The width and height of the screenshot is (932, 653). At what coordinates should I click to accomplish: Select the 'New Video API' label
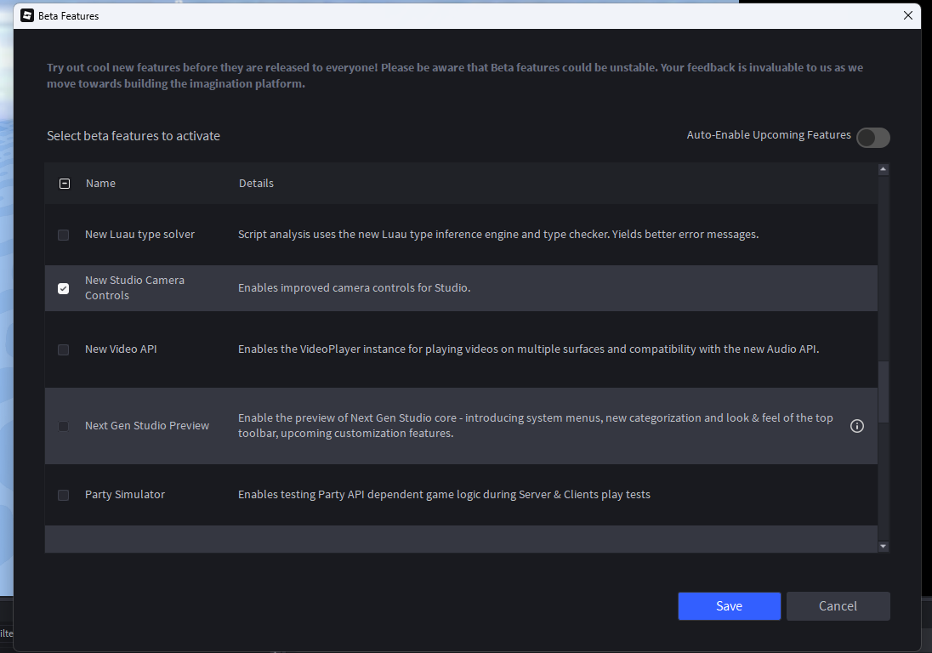click(x=121, y=349)
